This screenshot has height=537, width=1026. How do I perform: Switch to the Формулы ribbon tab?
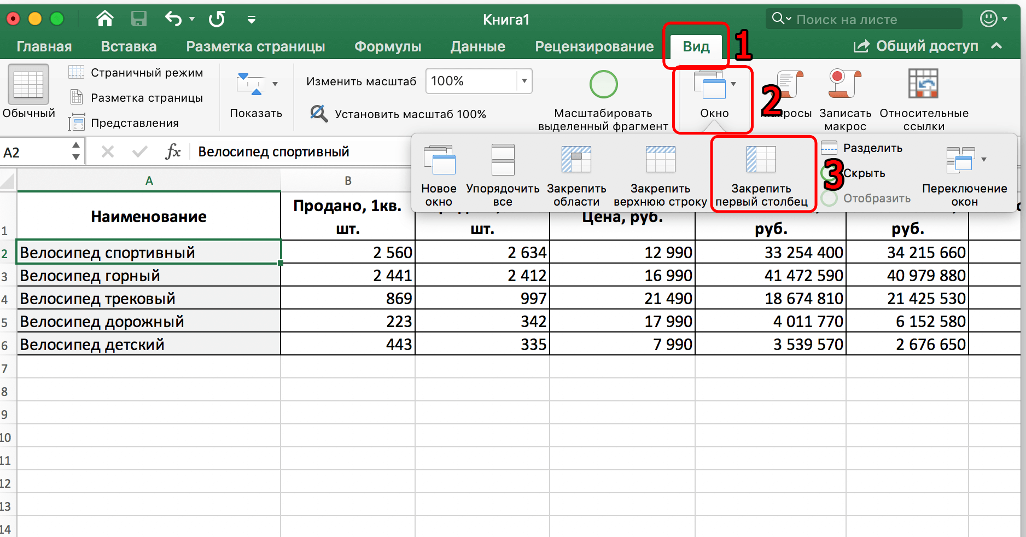[388, 46]
